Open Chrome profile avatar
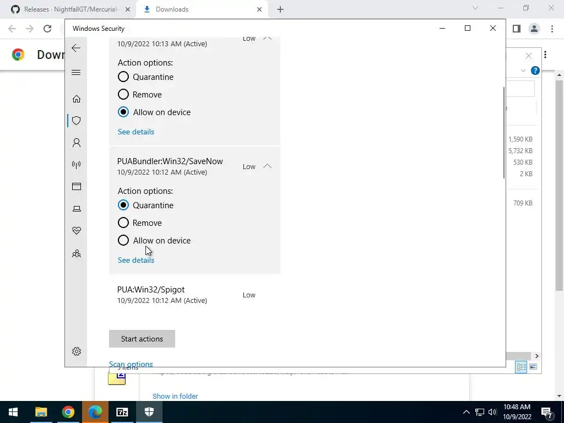This screenshot has width=564, height=423. [x=534, y=29]
